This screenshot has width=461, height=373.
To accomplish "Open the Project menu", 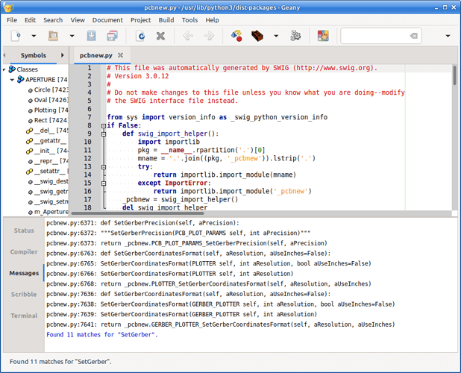I will coord(140,20).
